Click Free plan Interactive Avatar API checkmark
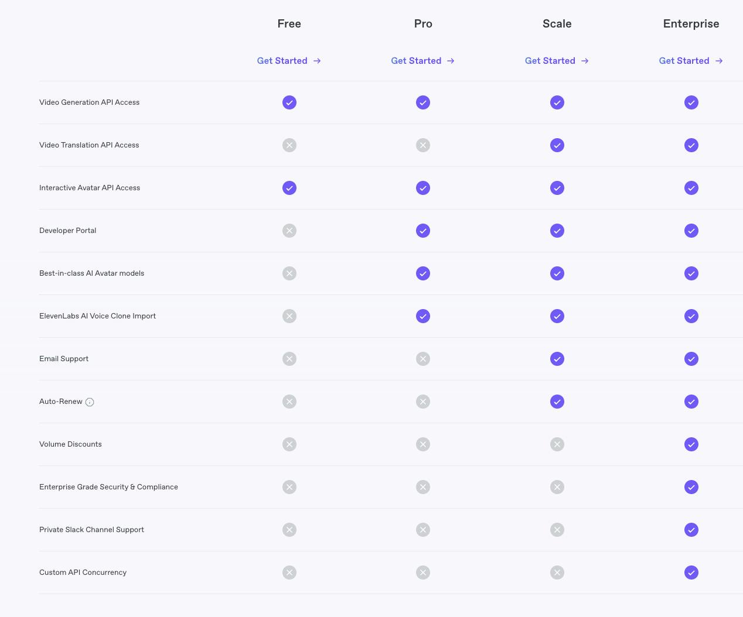 click(289, 188)
